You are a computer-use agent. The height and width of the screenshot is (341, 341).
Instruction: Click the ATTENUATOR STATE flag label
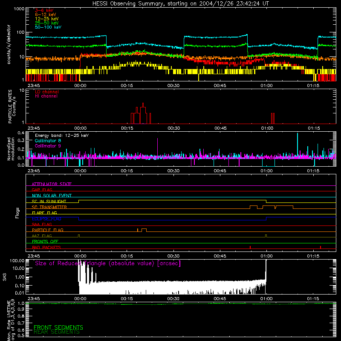[x=52, y=184]
